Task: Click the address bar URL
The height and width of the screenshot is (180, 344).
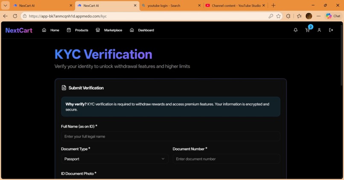Action: 67,16
